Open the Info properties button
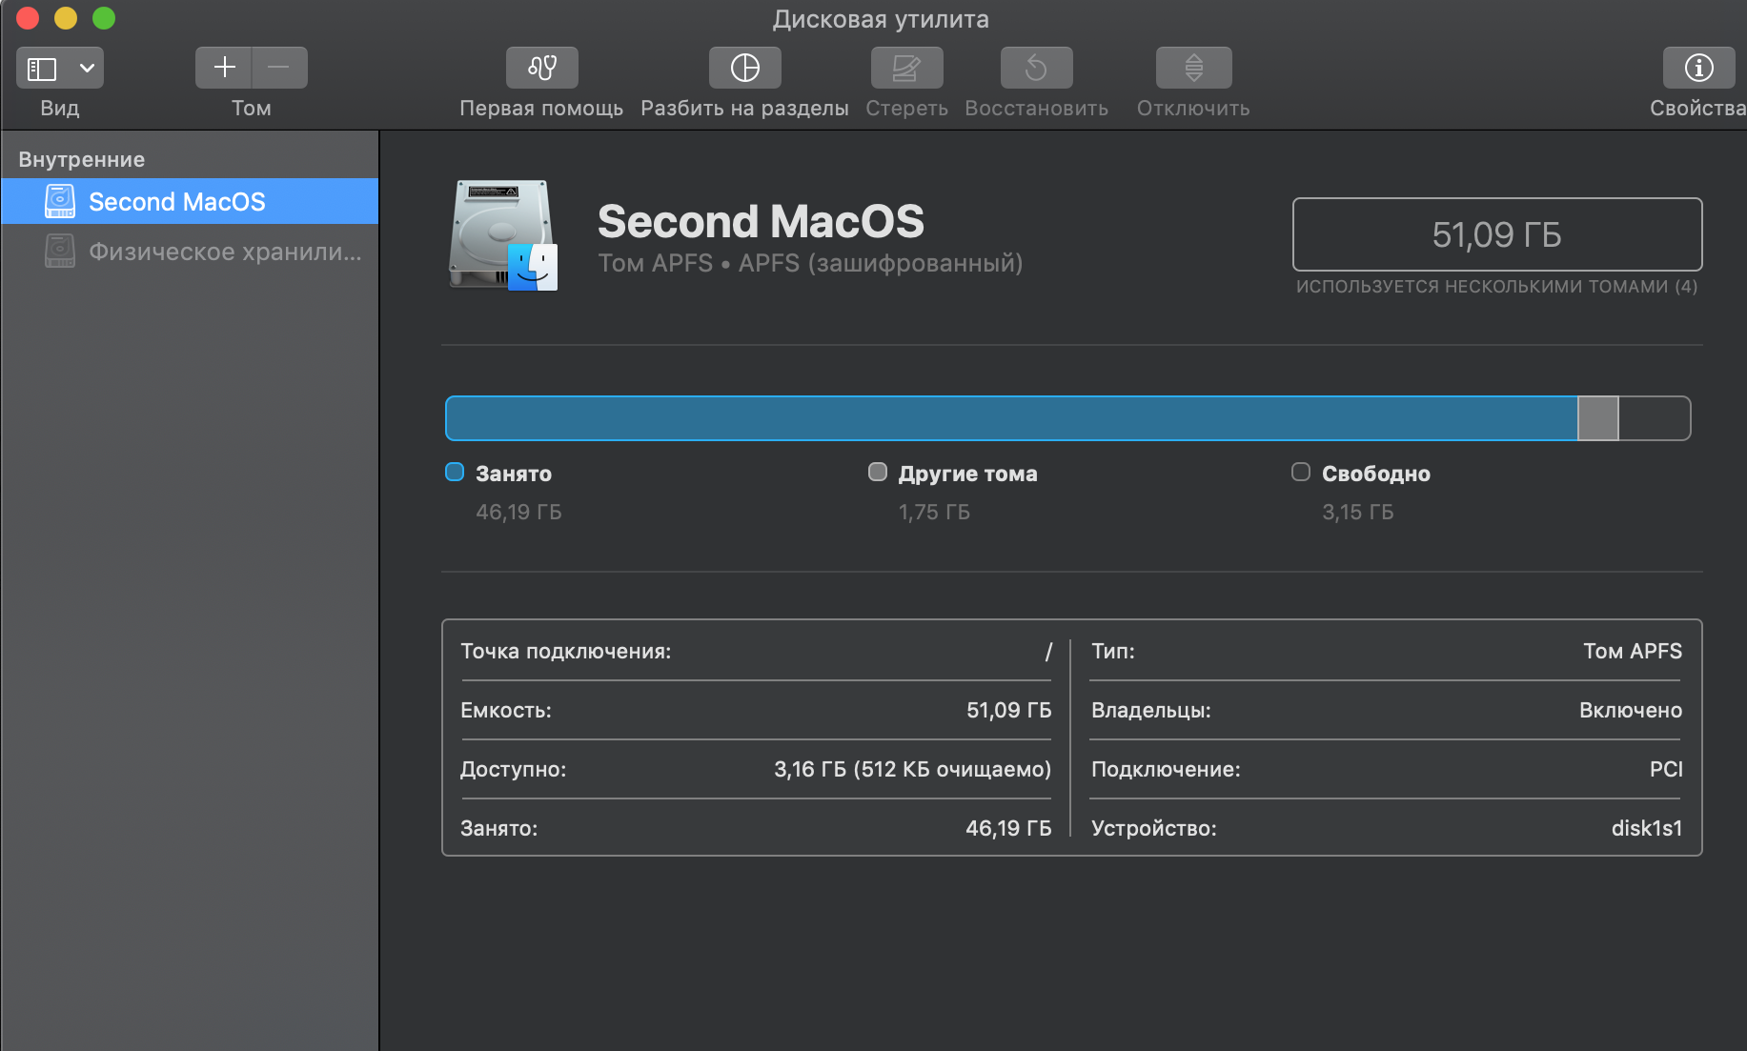This screenshot has width=1747, height=1051. tap(1698, 68)
